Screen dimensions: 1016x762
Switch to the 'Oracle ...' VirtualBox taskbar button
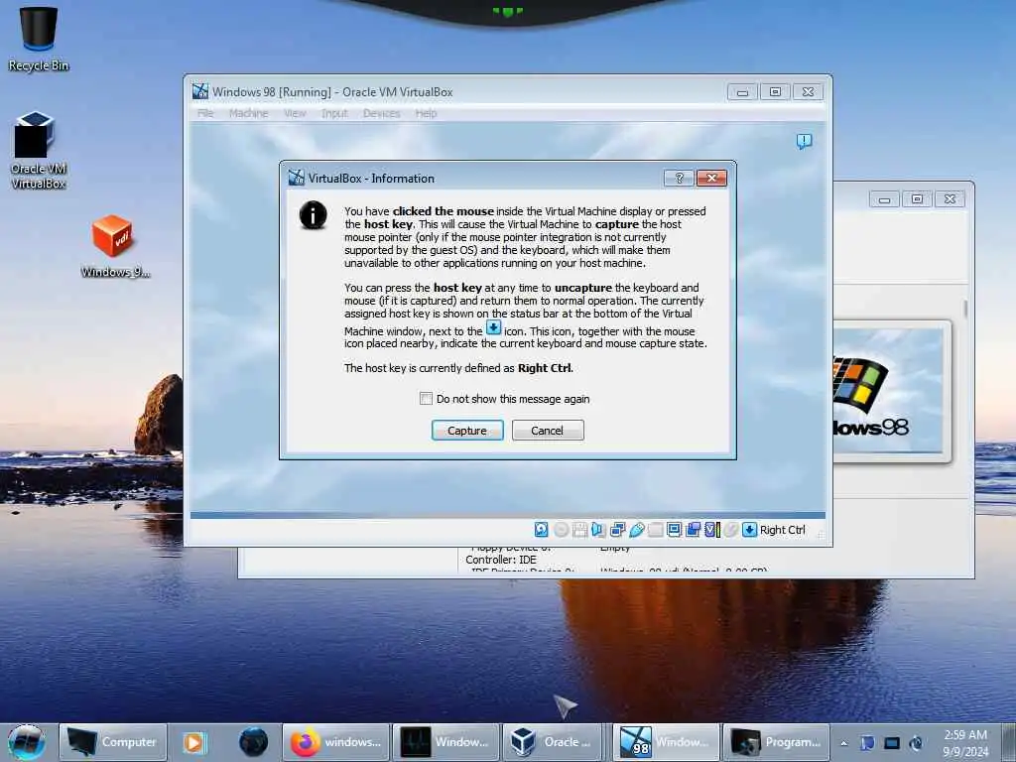[x=552, y=742]
